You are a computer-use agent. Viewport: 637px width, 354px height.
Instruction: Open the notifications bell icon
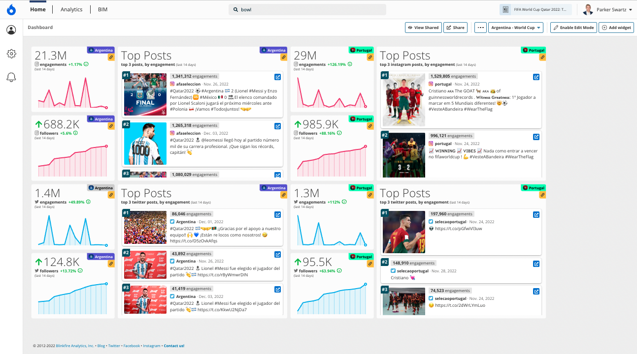click(x=11, y=77)
